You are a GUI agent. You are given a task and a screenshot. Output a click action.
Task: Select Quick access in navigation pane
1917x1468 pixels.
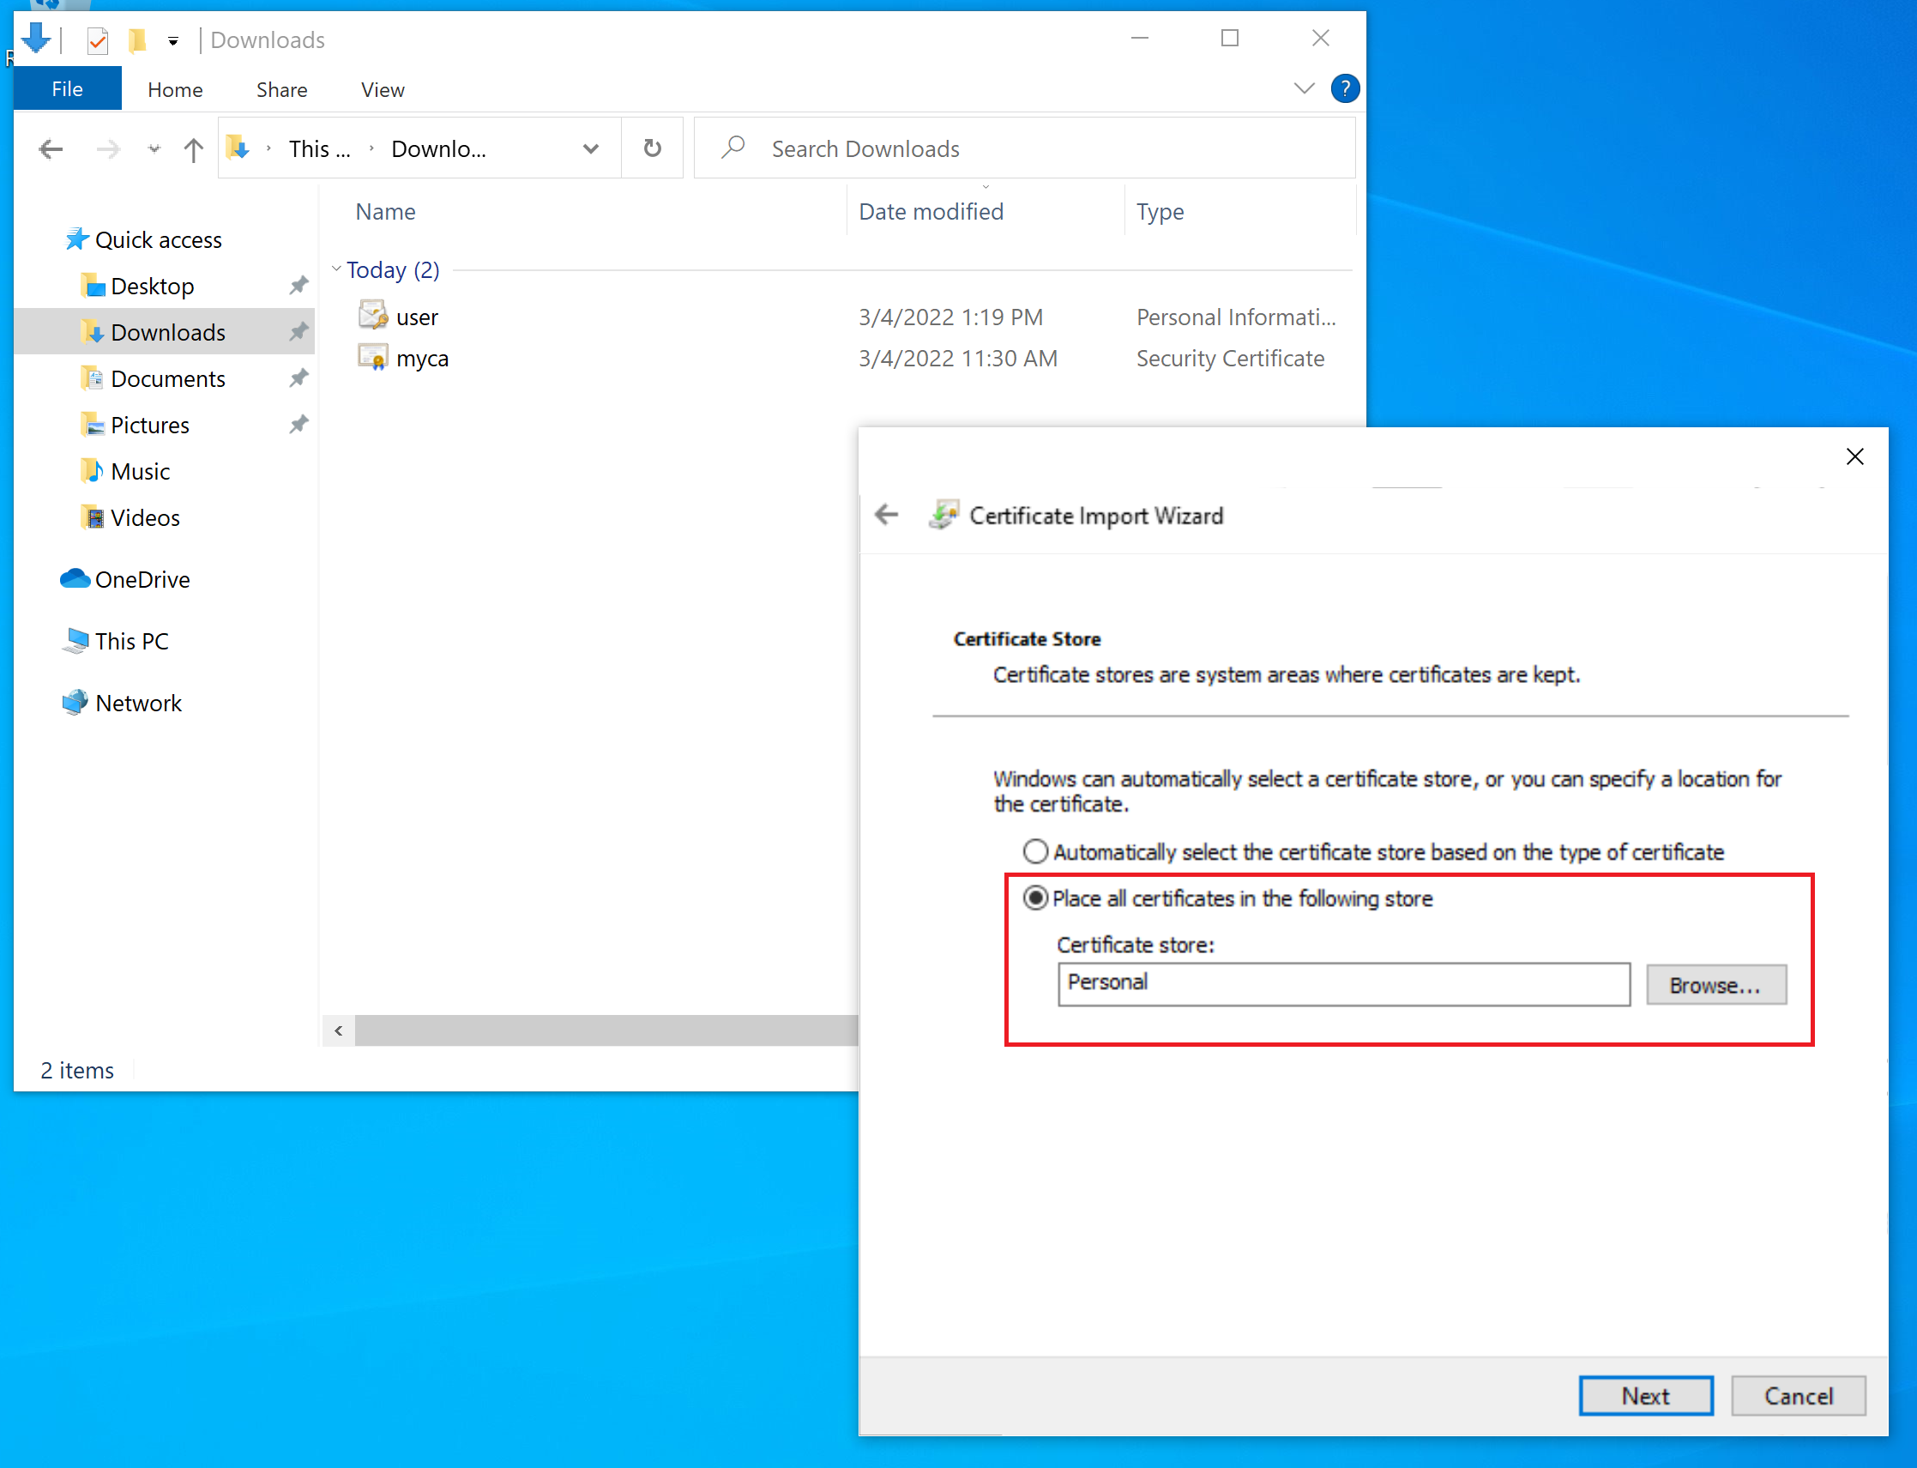pos(158,240)
